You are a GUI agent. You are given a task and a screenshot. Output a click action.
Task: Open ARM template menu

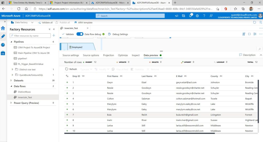[x=83, y=23]
